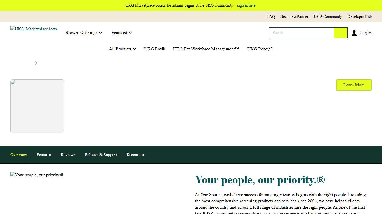
Task: Open the Overview tab
Action: pos(18,155)
